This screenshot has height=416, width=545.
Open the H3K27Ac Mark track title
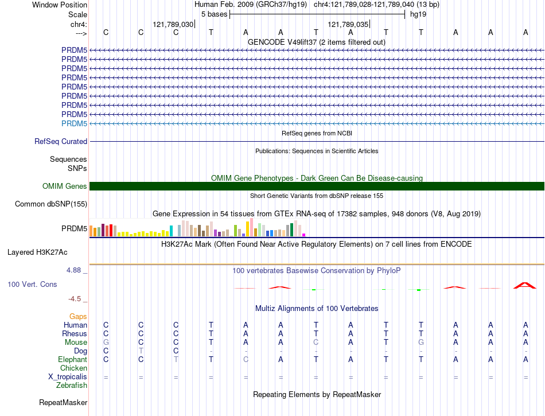[x=317, y=244]
